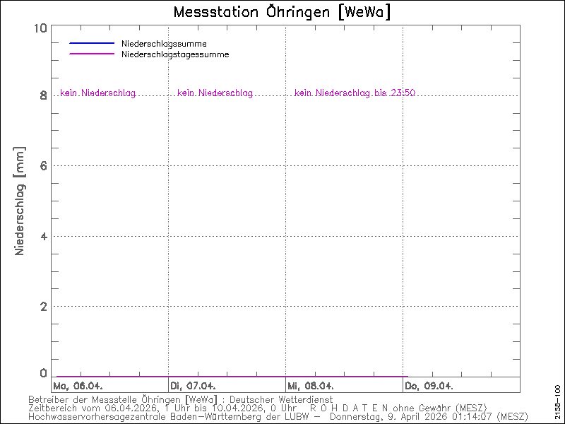Viewport: 565px width, 424px height.
Task: Click the y-axis value 10
Action: (40, 28)
